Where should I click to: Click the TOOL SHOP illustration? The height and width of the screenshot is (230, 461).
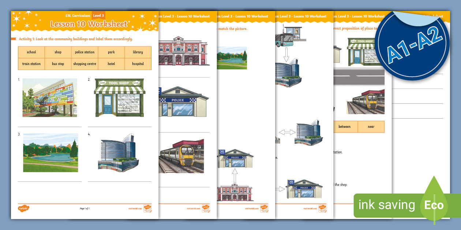[x=120, y=97]
